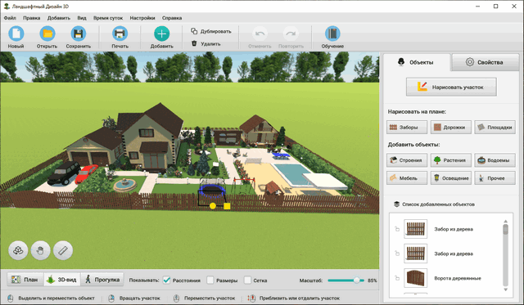This screenshot has width=524, height=305.
Task: Switch to План view button
Action: click(x=25, y=280)
